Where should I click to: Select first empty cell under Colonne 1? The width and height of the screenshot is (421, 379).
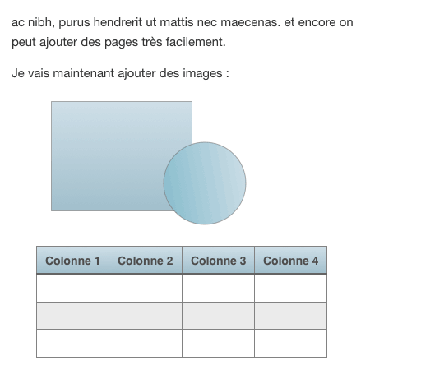[72, 288]
